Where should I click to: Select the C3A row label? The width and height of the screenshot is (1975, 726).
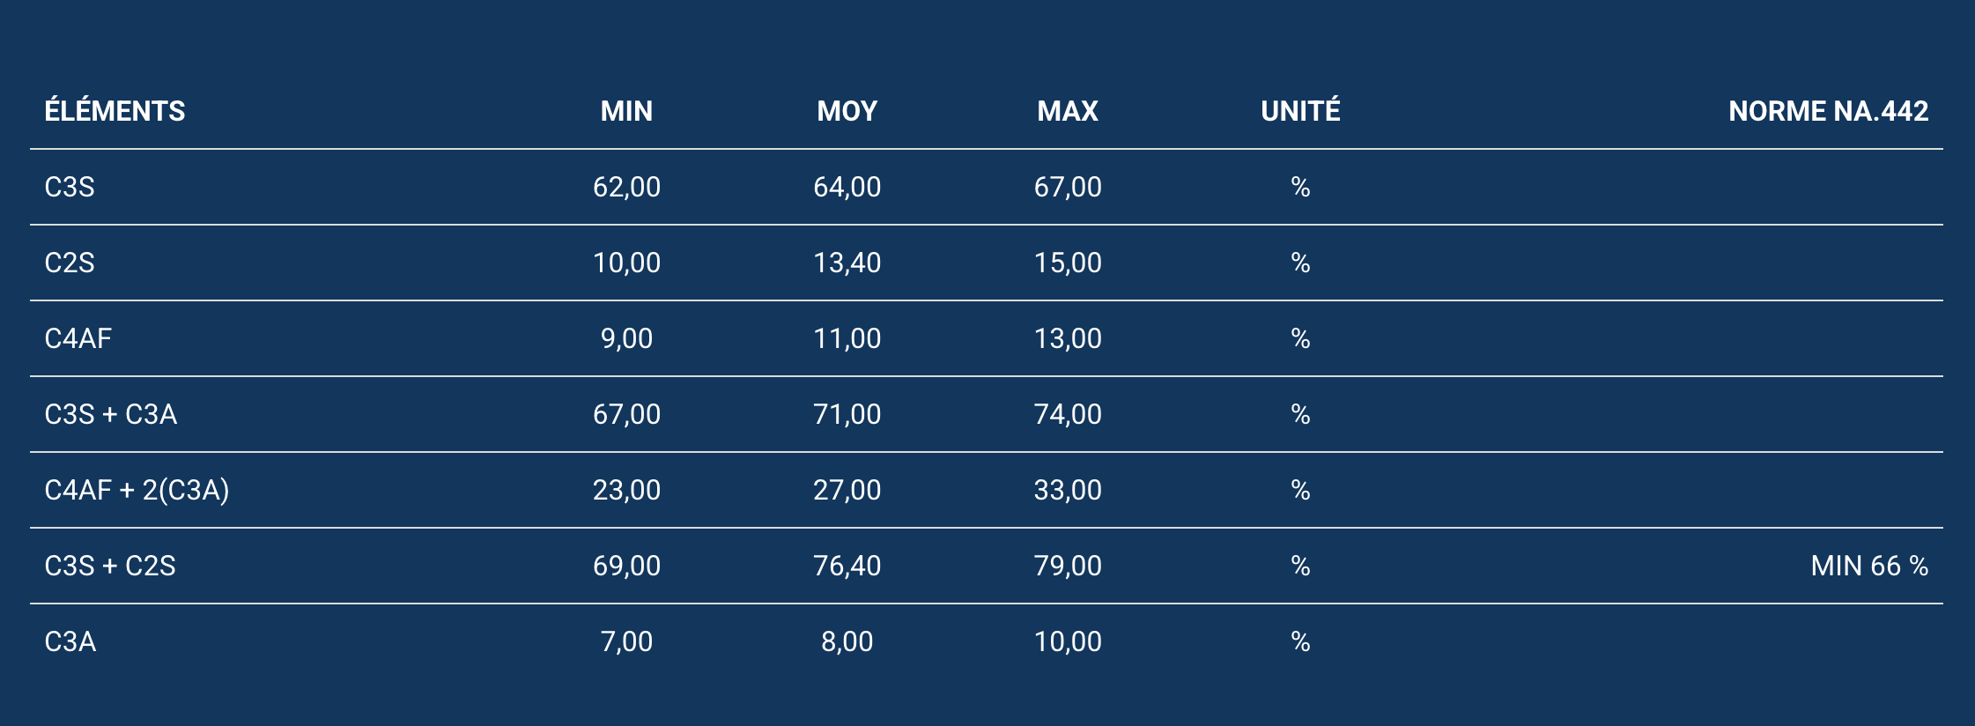[70, 641]
